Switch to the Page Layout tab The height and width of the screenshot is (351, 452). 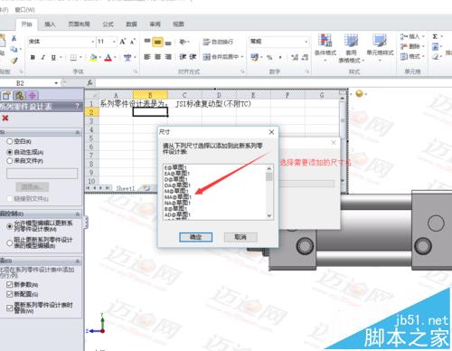(79, 24)
